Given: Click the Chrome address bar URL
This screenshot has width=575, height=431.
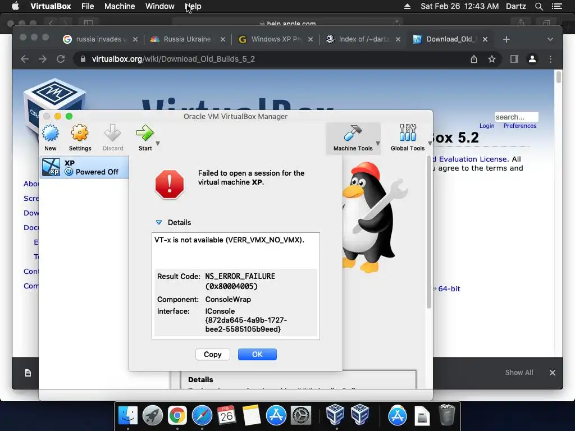Looking at the screenshot, I should (x=173, y=59).
